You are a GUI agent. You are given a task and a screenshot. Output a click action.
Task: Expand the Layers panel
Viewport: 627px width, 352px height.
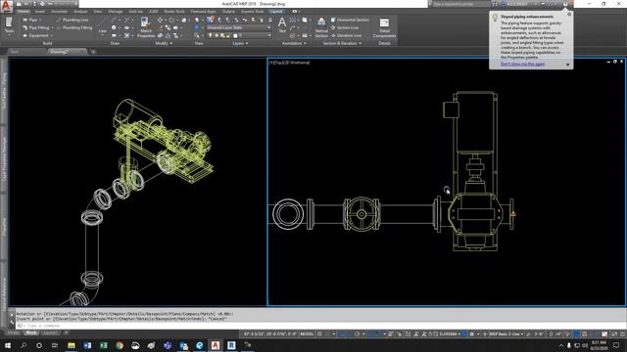pos(240,43)
